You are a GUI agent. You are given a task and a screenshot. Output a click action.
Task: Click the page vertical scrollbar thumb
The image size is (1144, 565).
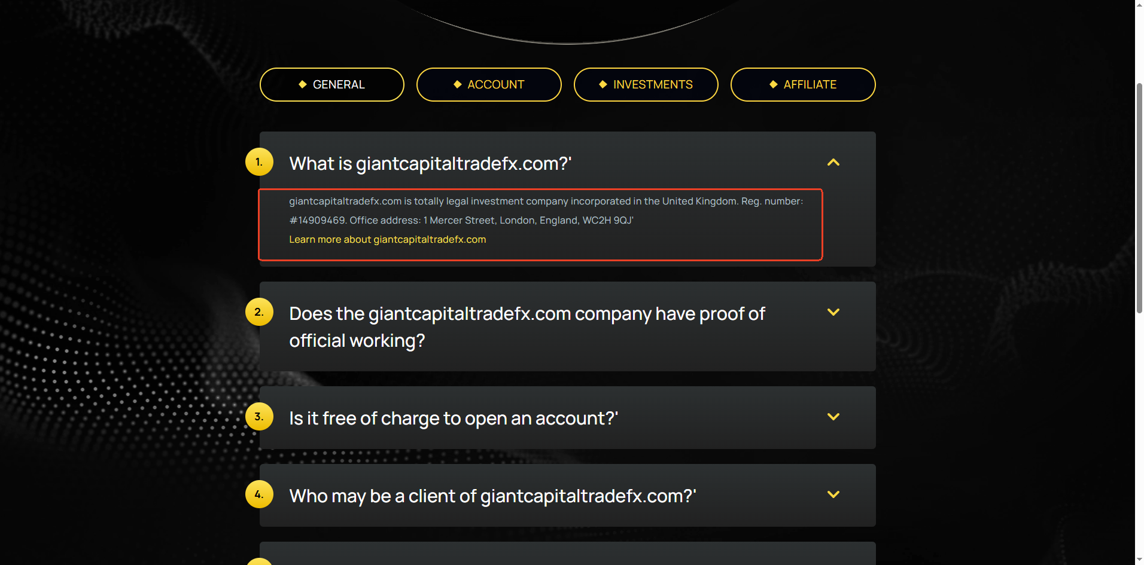tap(1139, 197)
